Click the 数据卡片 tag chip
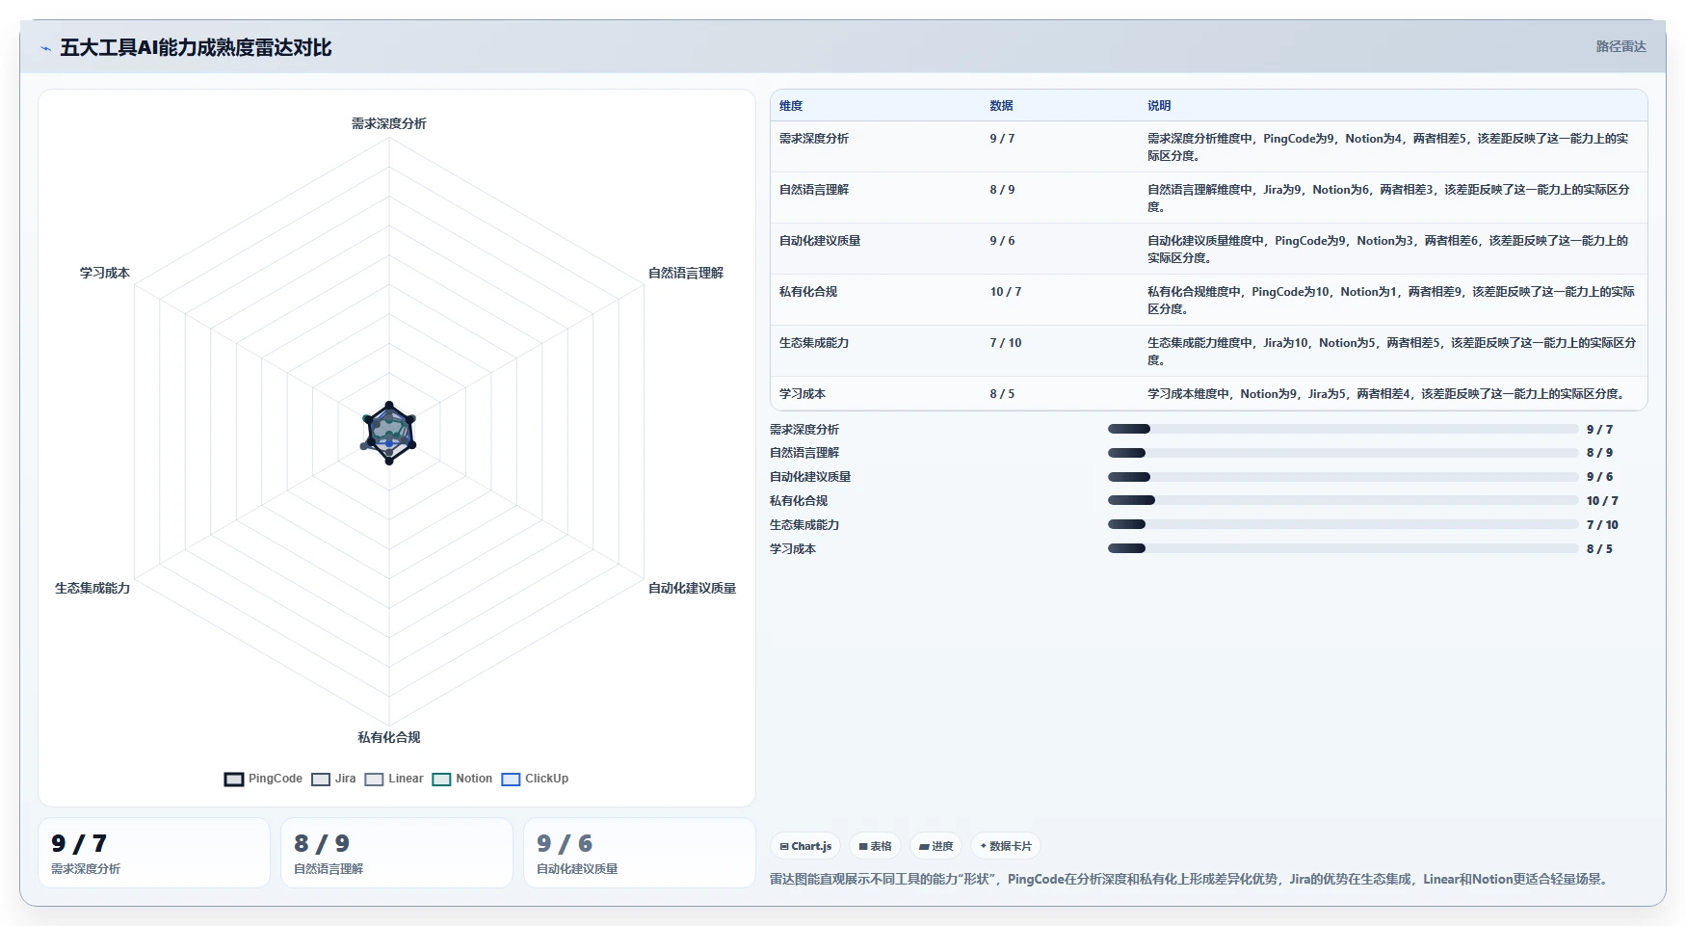Viewport: 1686px width, 926px height. click(x=1006, y=846)
